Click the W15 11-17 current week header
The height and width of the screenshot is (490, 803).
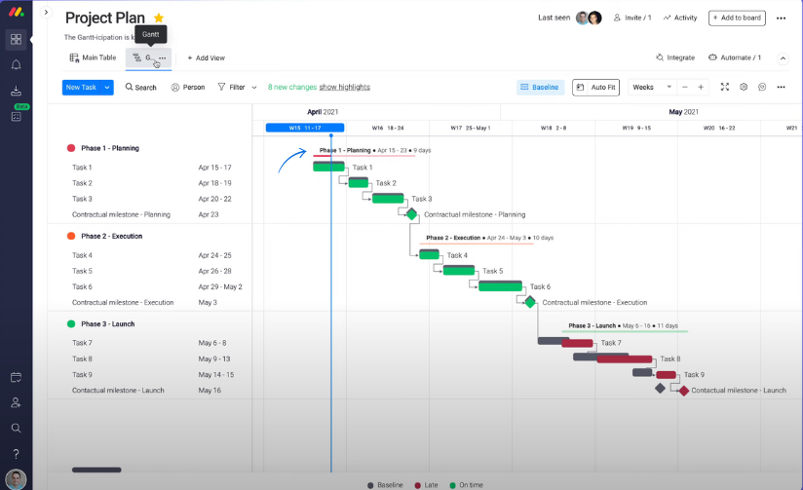coord(305,128)
